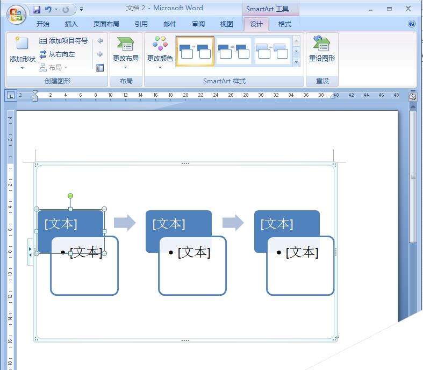Click the right middle SmartArt frame handle

pyautogui.click(x=335, y=252)
